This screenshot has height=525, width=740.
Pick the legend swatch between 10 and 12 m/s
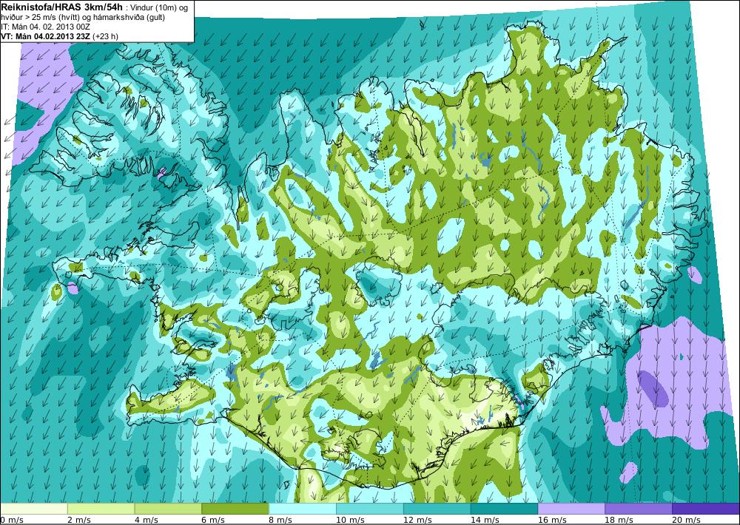[x=369, y=509]
